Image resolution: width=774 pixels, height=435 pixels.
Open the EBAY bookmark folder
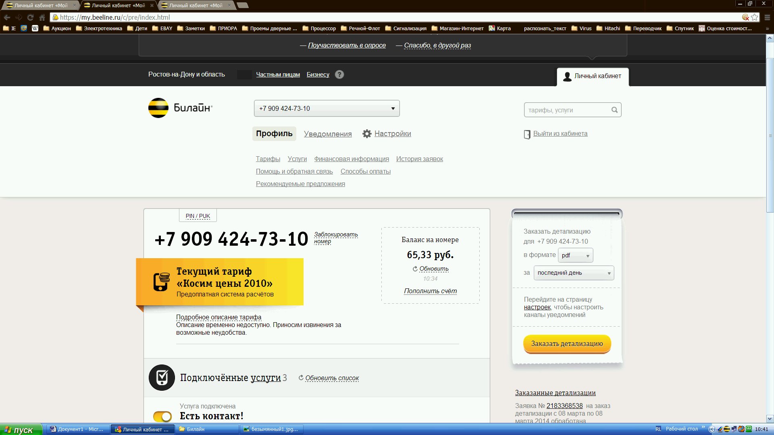click(x=162, y=28)
